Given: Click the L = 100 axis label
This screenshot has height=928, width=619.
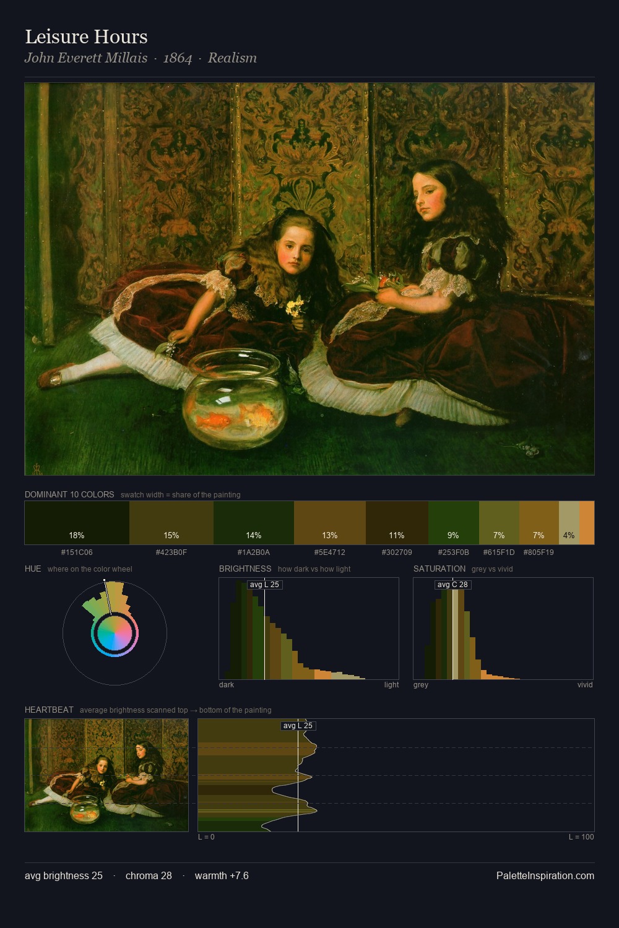Looking at the screenshot, I should pyautogui.click(x=581, y=837).
